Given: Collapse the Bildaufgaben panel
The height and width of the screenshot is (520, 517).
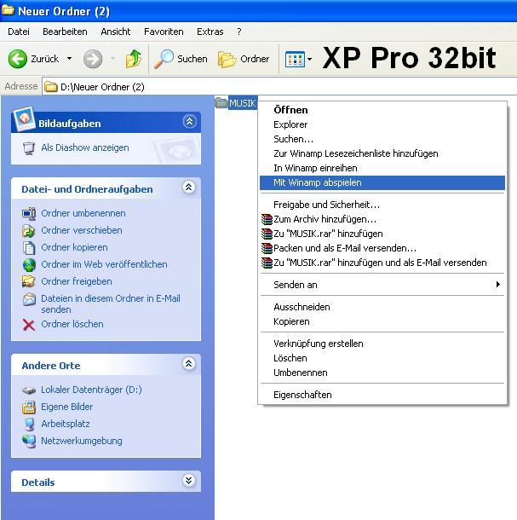Looking at the screenshot, I should coord(189,121).
